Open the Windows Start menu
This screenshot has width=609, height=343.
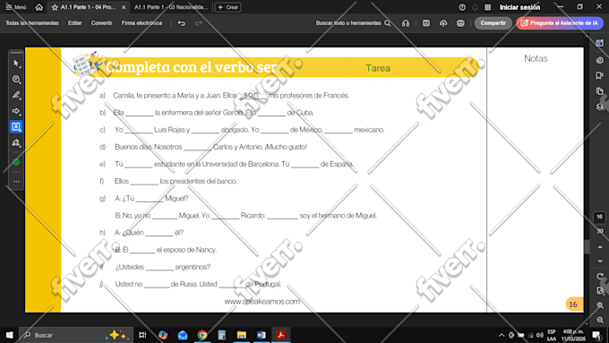(x=9, y=335)
